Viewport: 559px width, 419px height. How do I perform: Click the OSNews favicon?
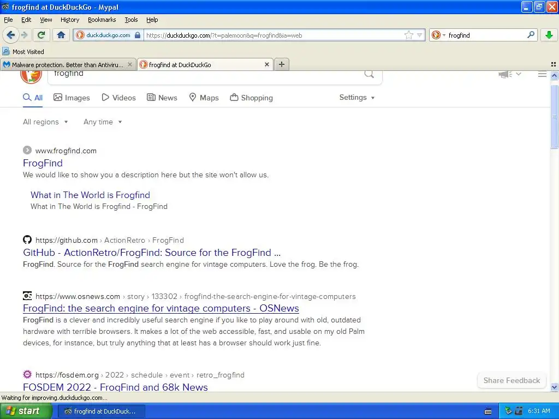[x=27, y=296]
